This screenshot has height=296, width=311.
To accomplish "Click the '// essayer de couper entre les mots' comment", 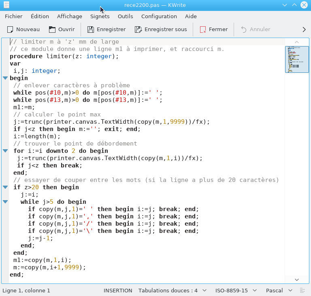I will (146, 180).
